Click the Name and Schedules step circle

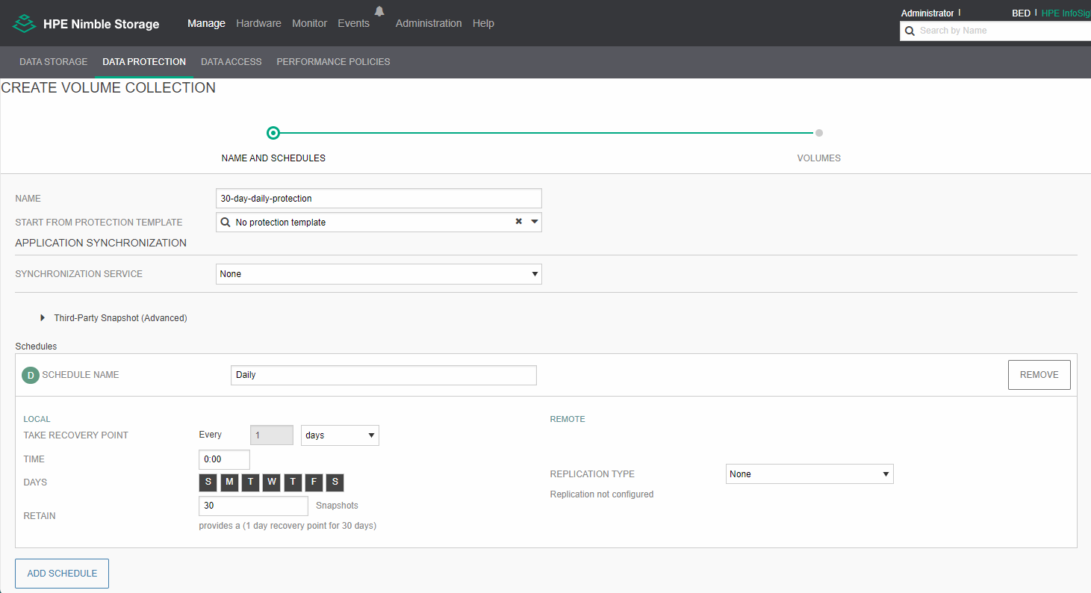coord(273,133)
